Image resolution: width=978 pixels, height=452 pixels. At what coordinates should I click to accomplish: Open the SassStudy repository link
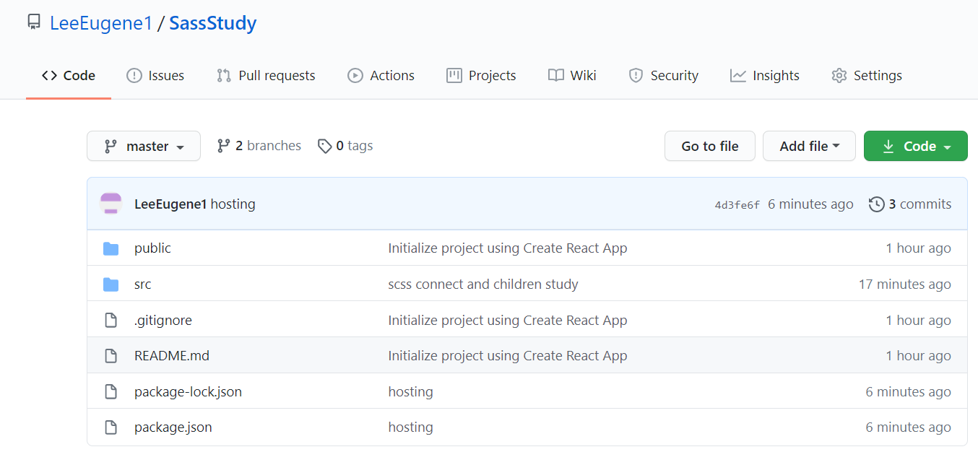(x=212, y=23)
